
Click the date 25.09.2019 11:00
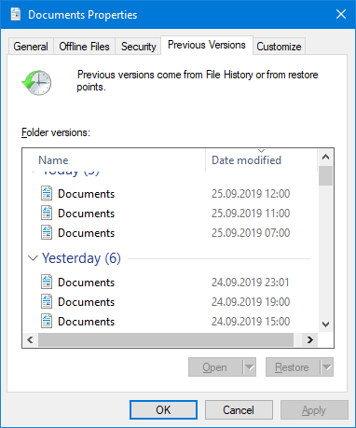click(251, 214)
